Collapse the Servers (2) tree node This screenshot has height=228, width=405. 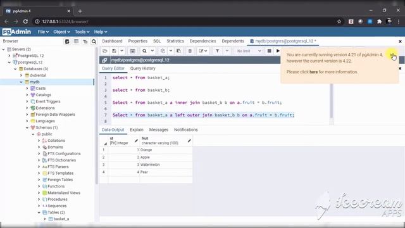coord(4,49)
